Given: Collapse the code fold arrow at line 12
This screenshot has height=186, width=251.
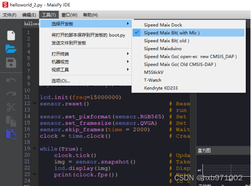Looking at the screenshot, I should coord(35,103).
